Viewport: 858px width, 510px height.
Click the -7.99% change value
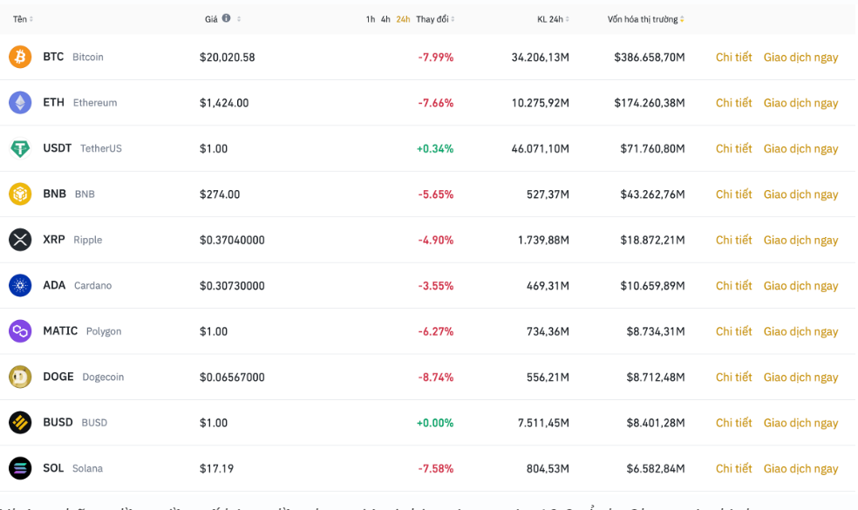436,58
